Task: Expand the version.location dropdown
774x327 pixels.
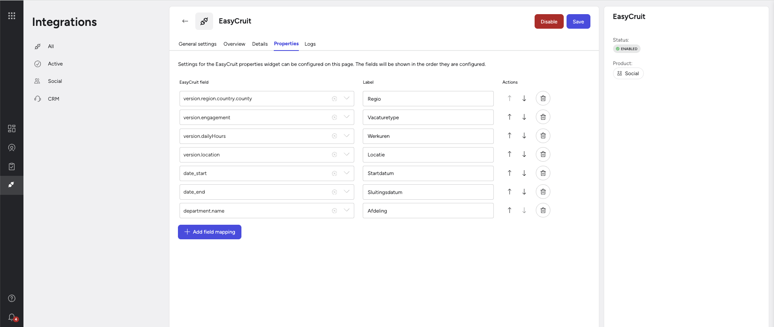Action: (x=347, y=154)
